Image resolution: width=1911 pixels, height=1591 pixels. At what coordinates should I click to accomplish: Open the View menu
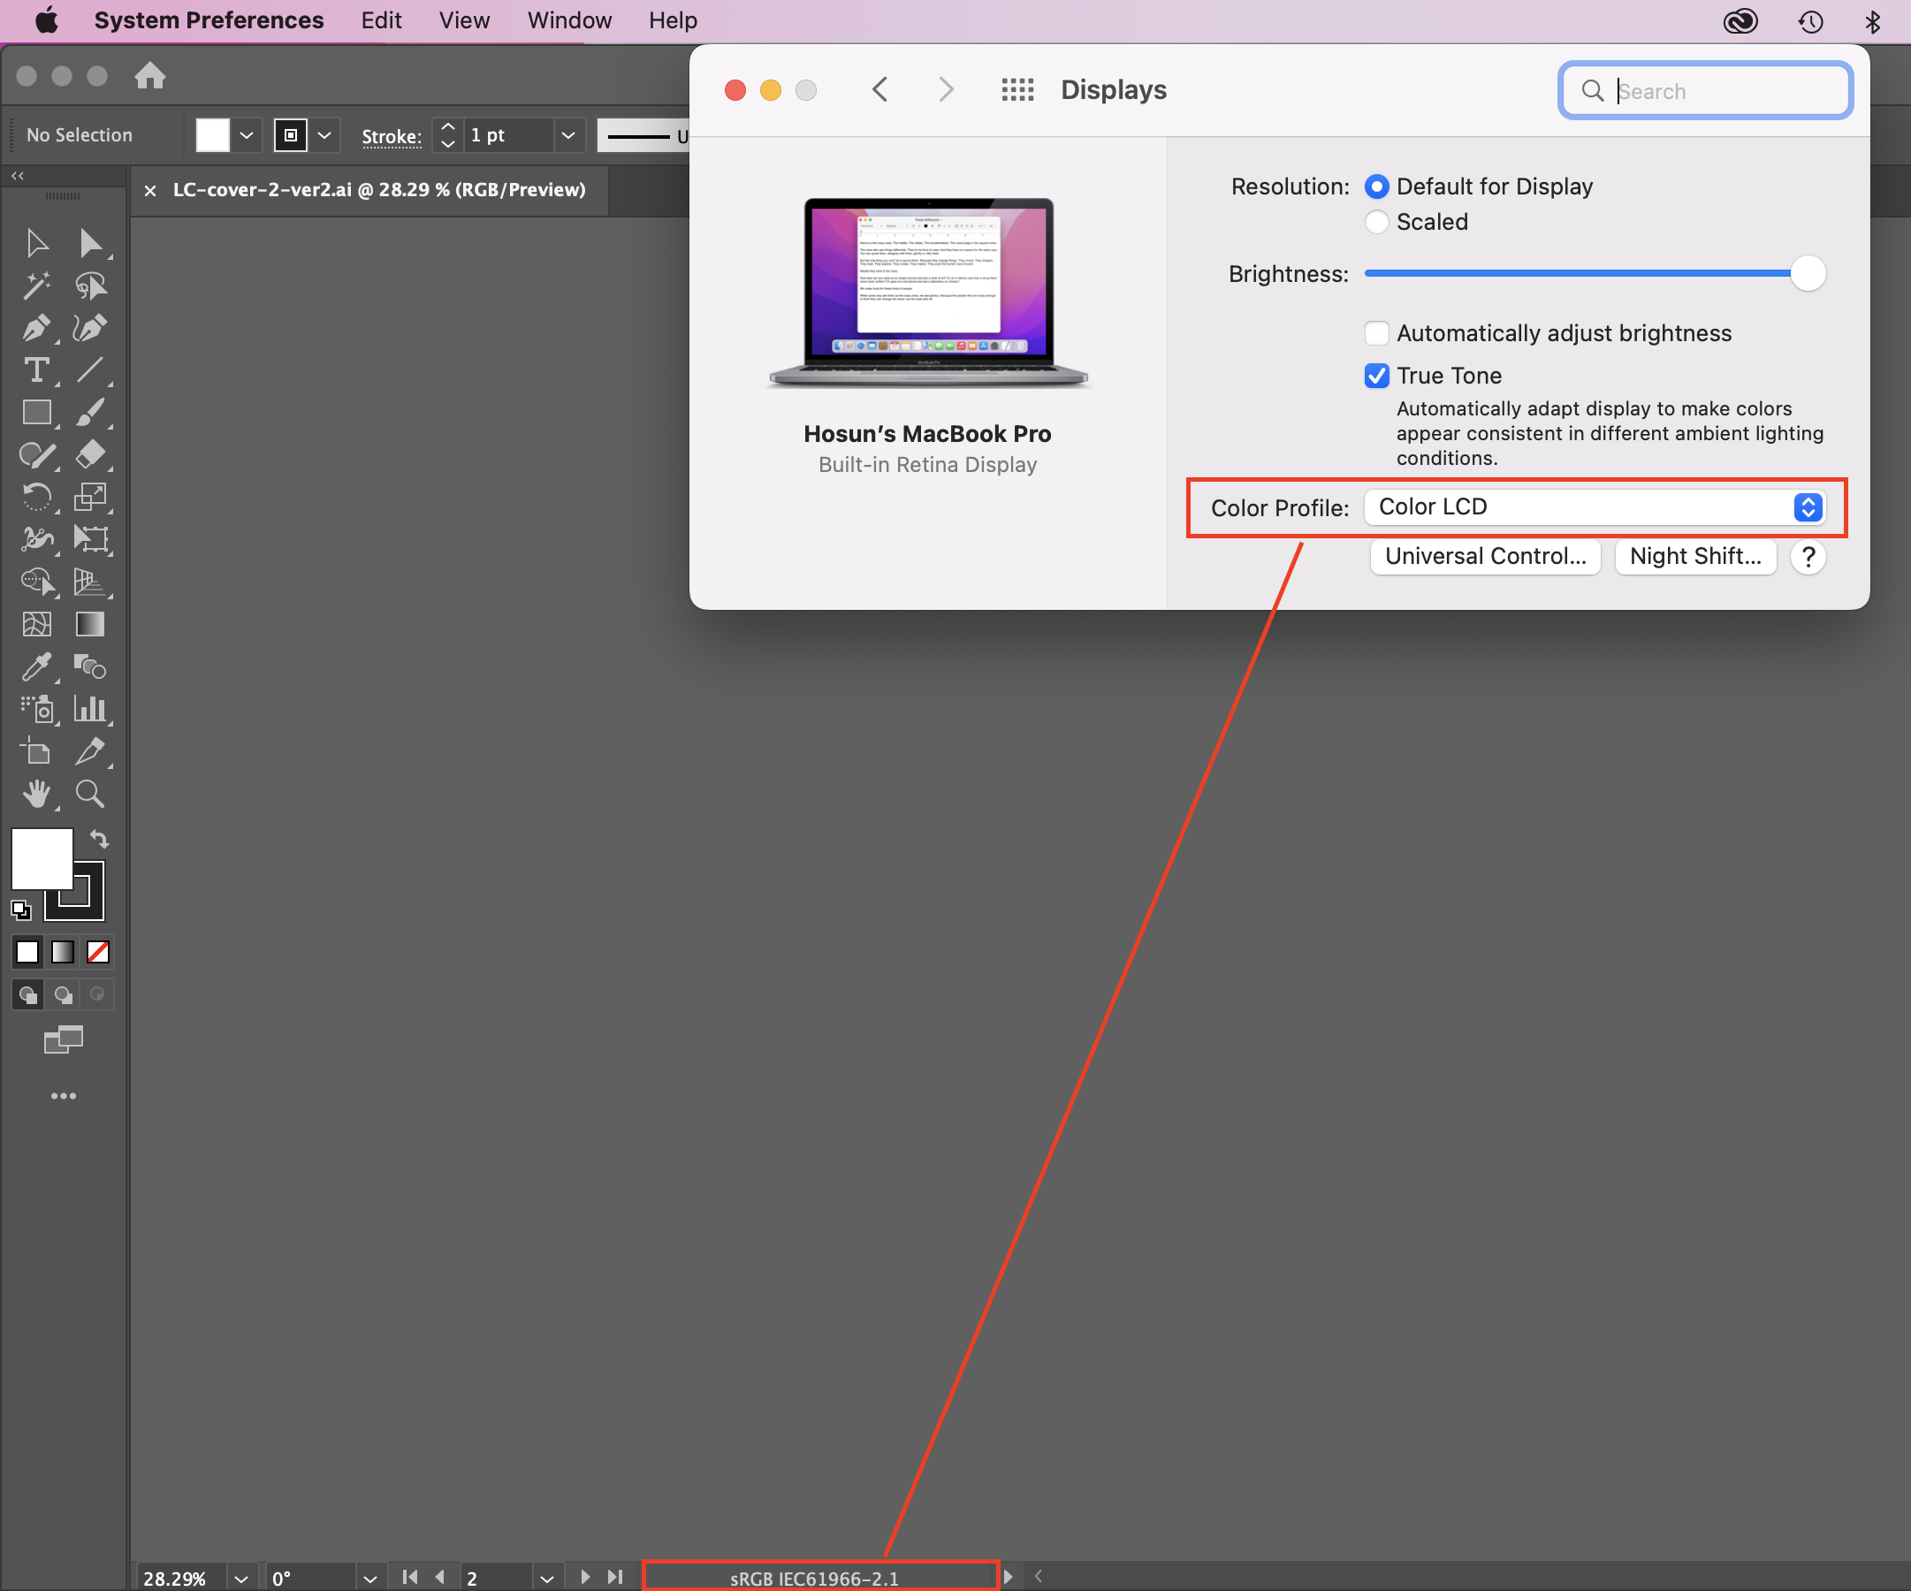click(x=463, y=20)
